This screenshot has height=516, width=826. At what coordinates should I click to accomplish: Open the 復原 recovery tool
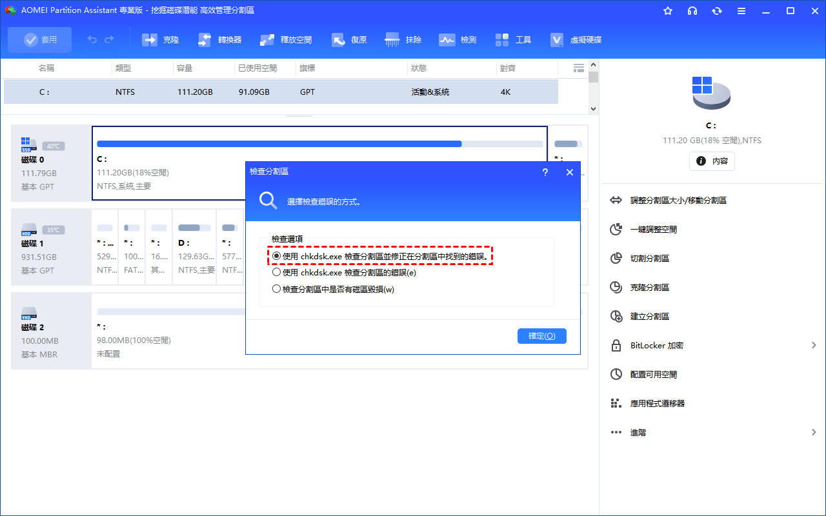tap(339, 40)
